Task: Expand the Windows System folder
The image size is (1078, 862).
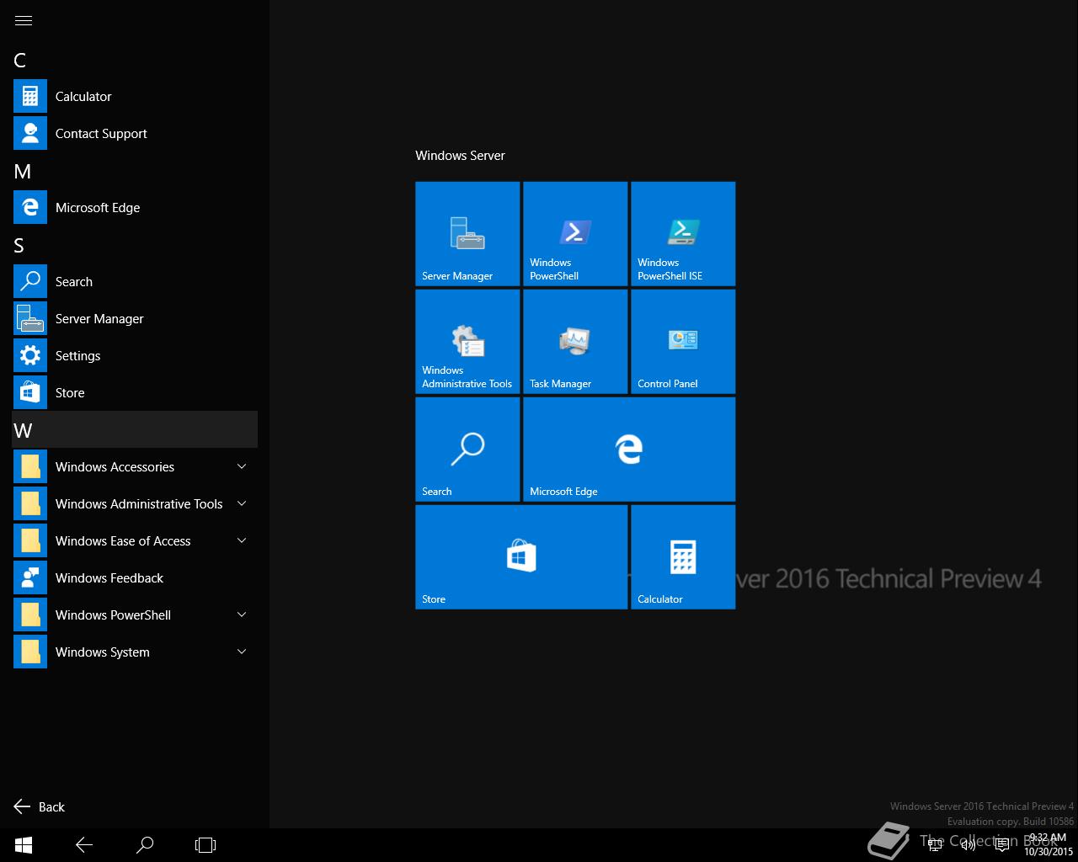Action: point(135,652)
